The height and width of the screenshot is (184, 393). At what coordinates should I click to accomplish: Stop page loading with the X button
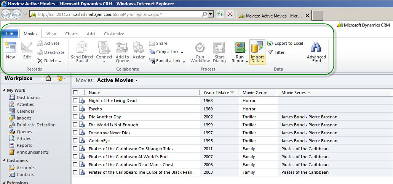(x=230, y=14)
